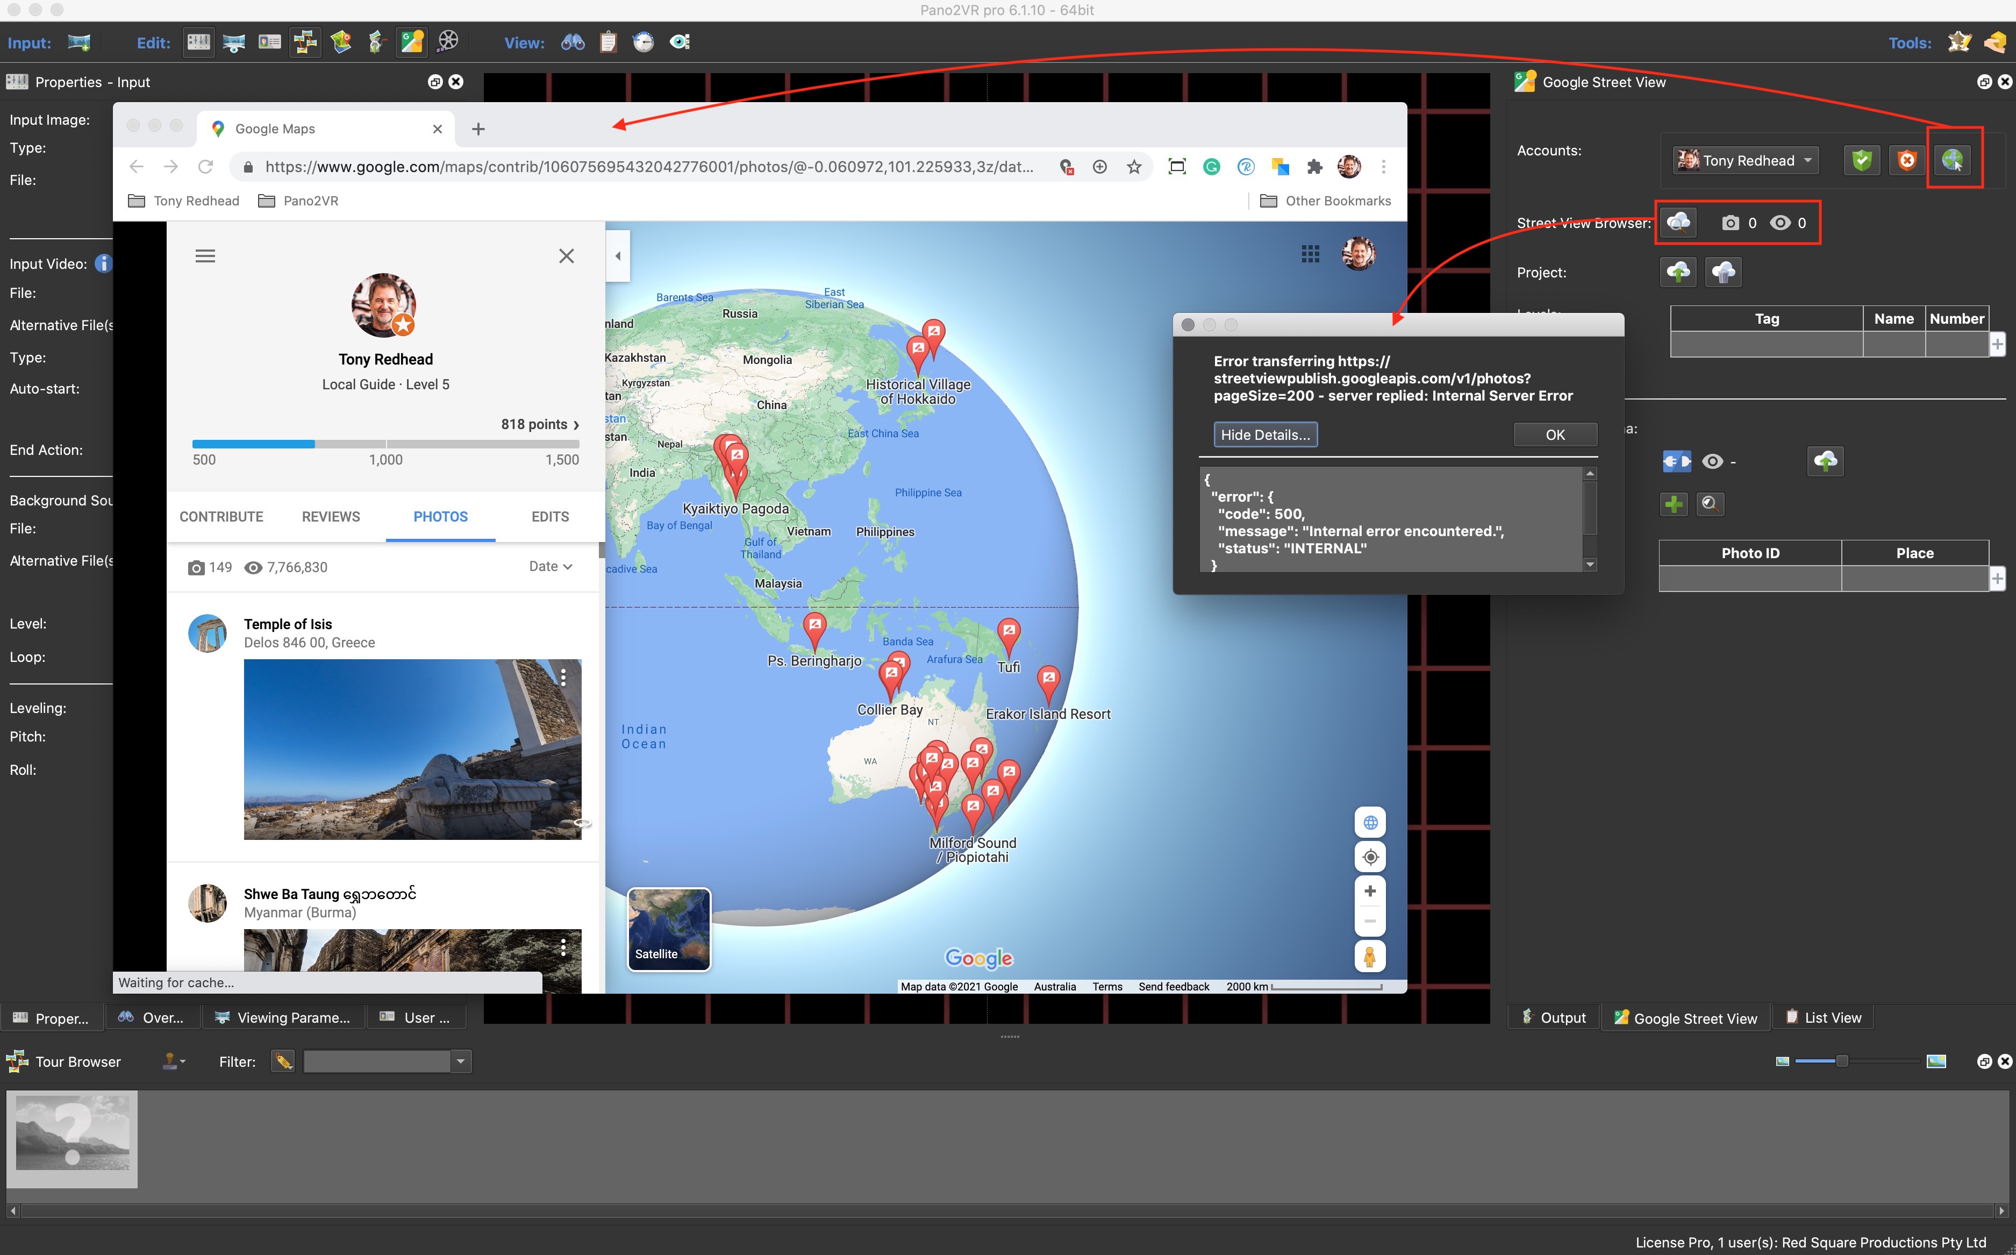Open Temple of Isis photo options menu
The height and width of the screenshot is (1255, 2016).
(563, 678)
